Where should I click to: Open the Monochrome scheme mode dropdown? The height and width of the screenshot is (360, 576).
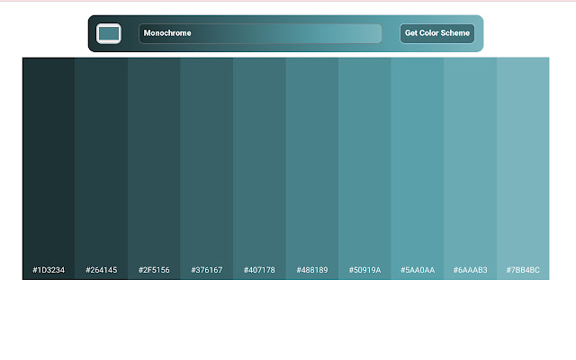pyautogui.click(x=260, y=33)
